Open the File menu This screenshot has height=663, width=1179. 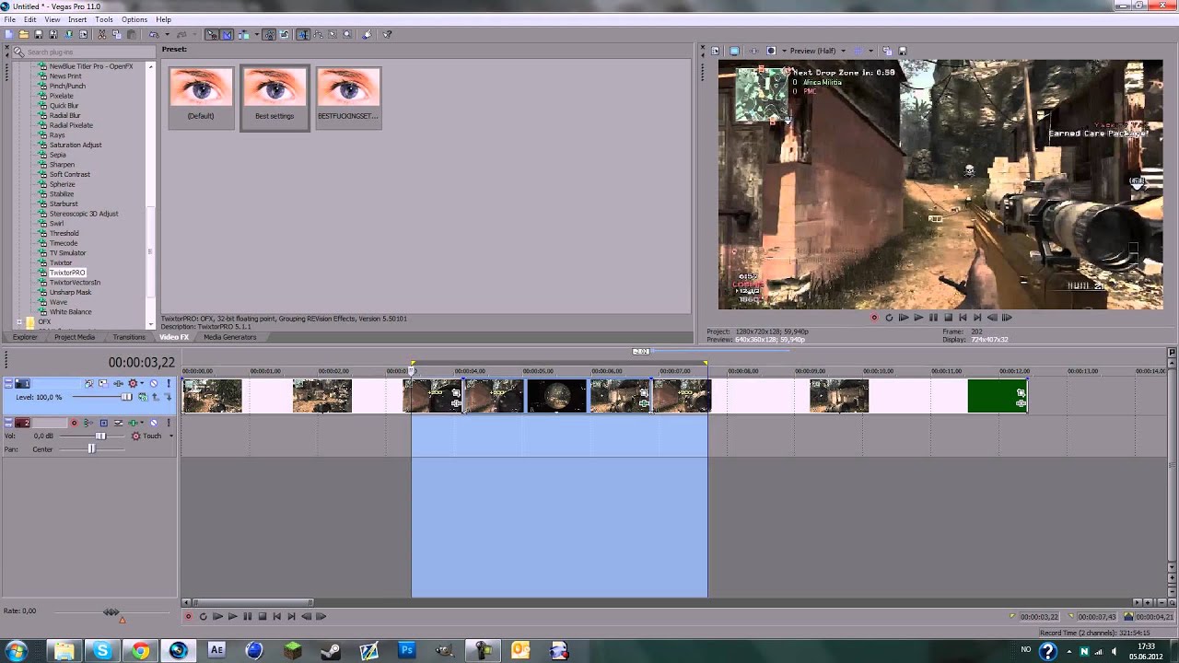(9, 19)
